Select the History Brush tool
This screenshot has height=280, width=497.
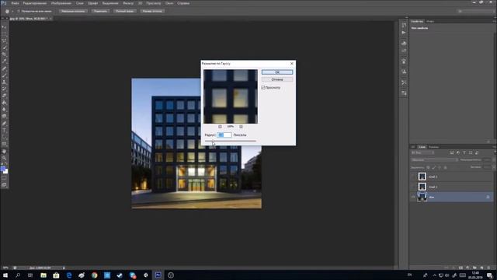point(4,89)
